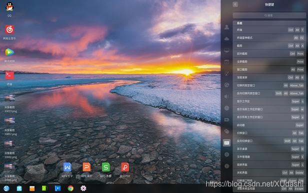Open the Mouse section icon in sidebar
The image size is (308, 193).
pos(226,131)
